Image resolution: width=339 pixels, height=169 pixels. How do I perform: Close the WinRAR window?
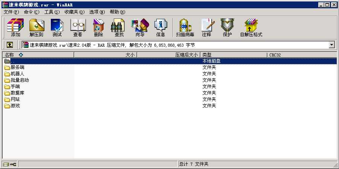tap(334, 5)
